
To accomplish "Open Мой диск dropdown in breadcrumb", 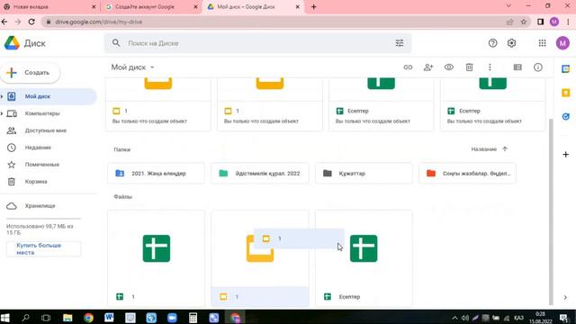I will (x=132, y=67).
